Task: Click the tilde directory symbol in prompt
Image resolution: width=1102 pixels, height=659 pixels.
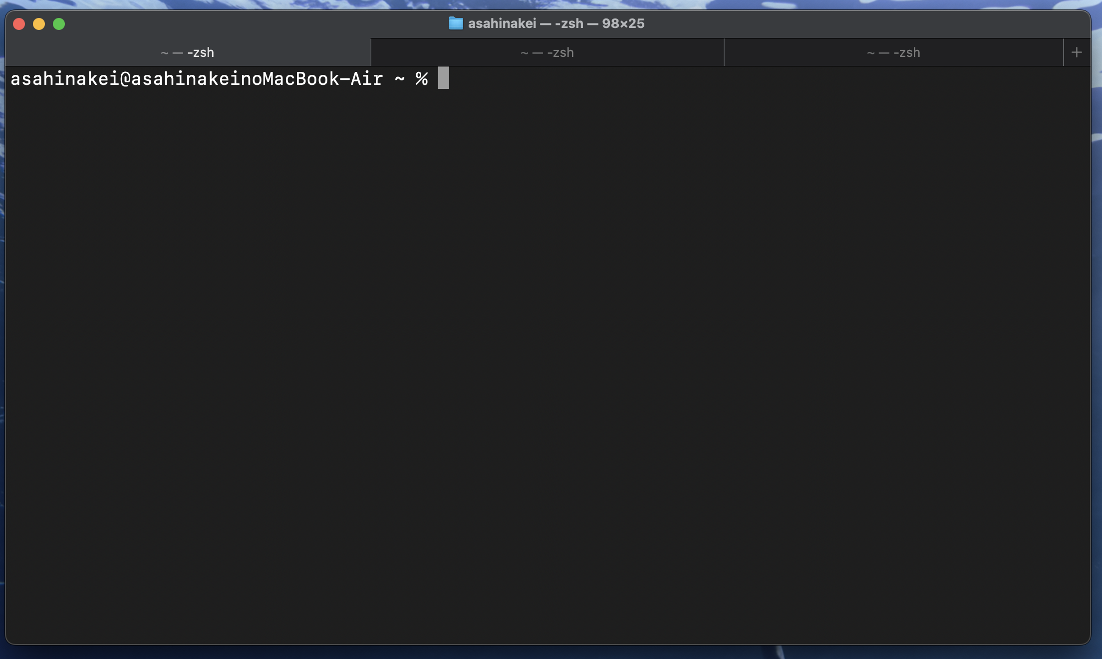Action: [x=400, y=78]
